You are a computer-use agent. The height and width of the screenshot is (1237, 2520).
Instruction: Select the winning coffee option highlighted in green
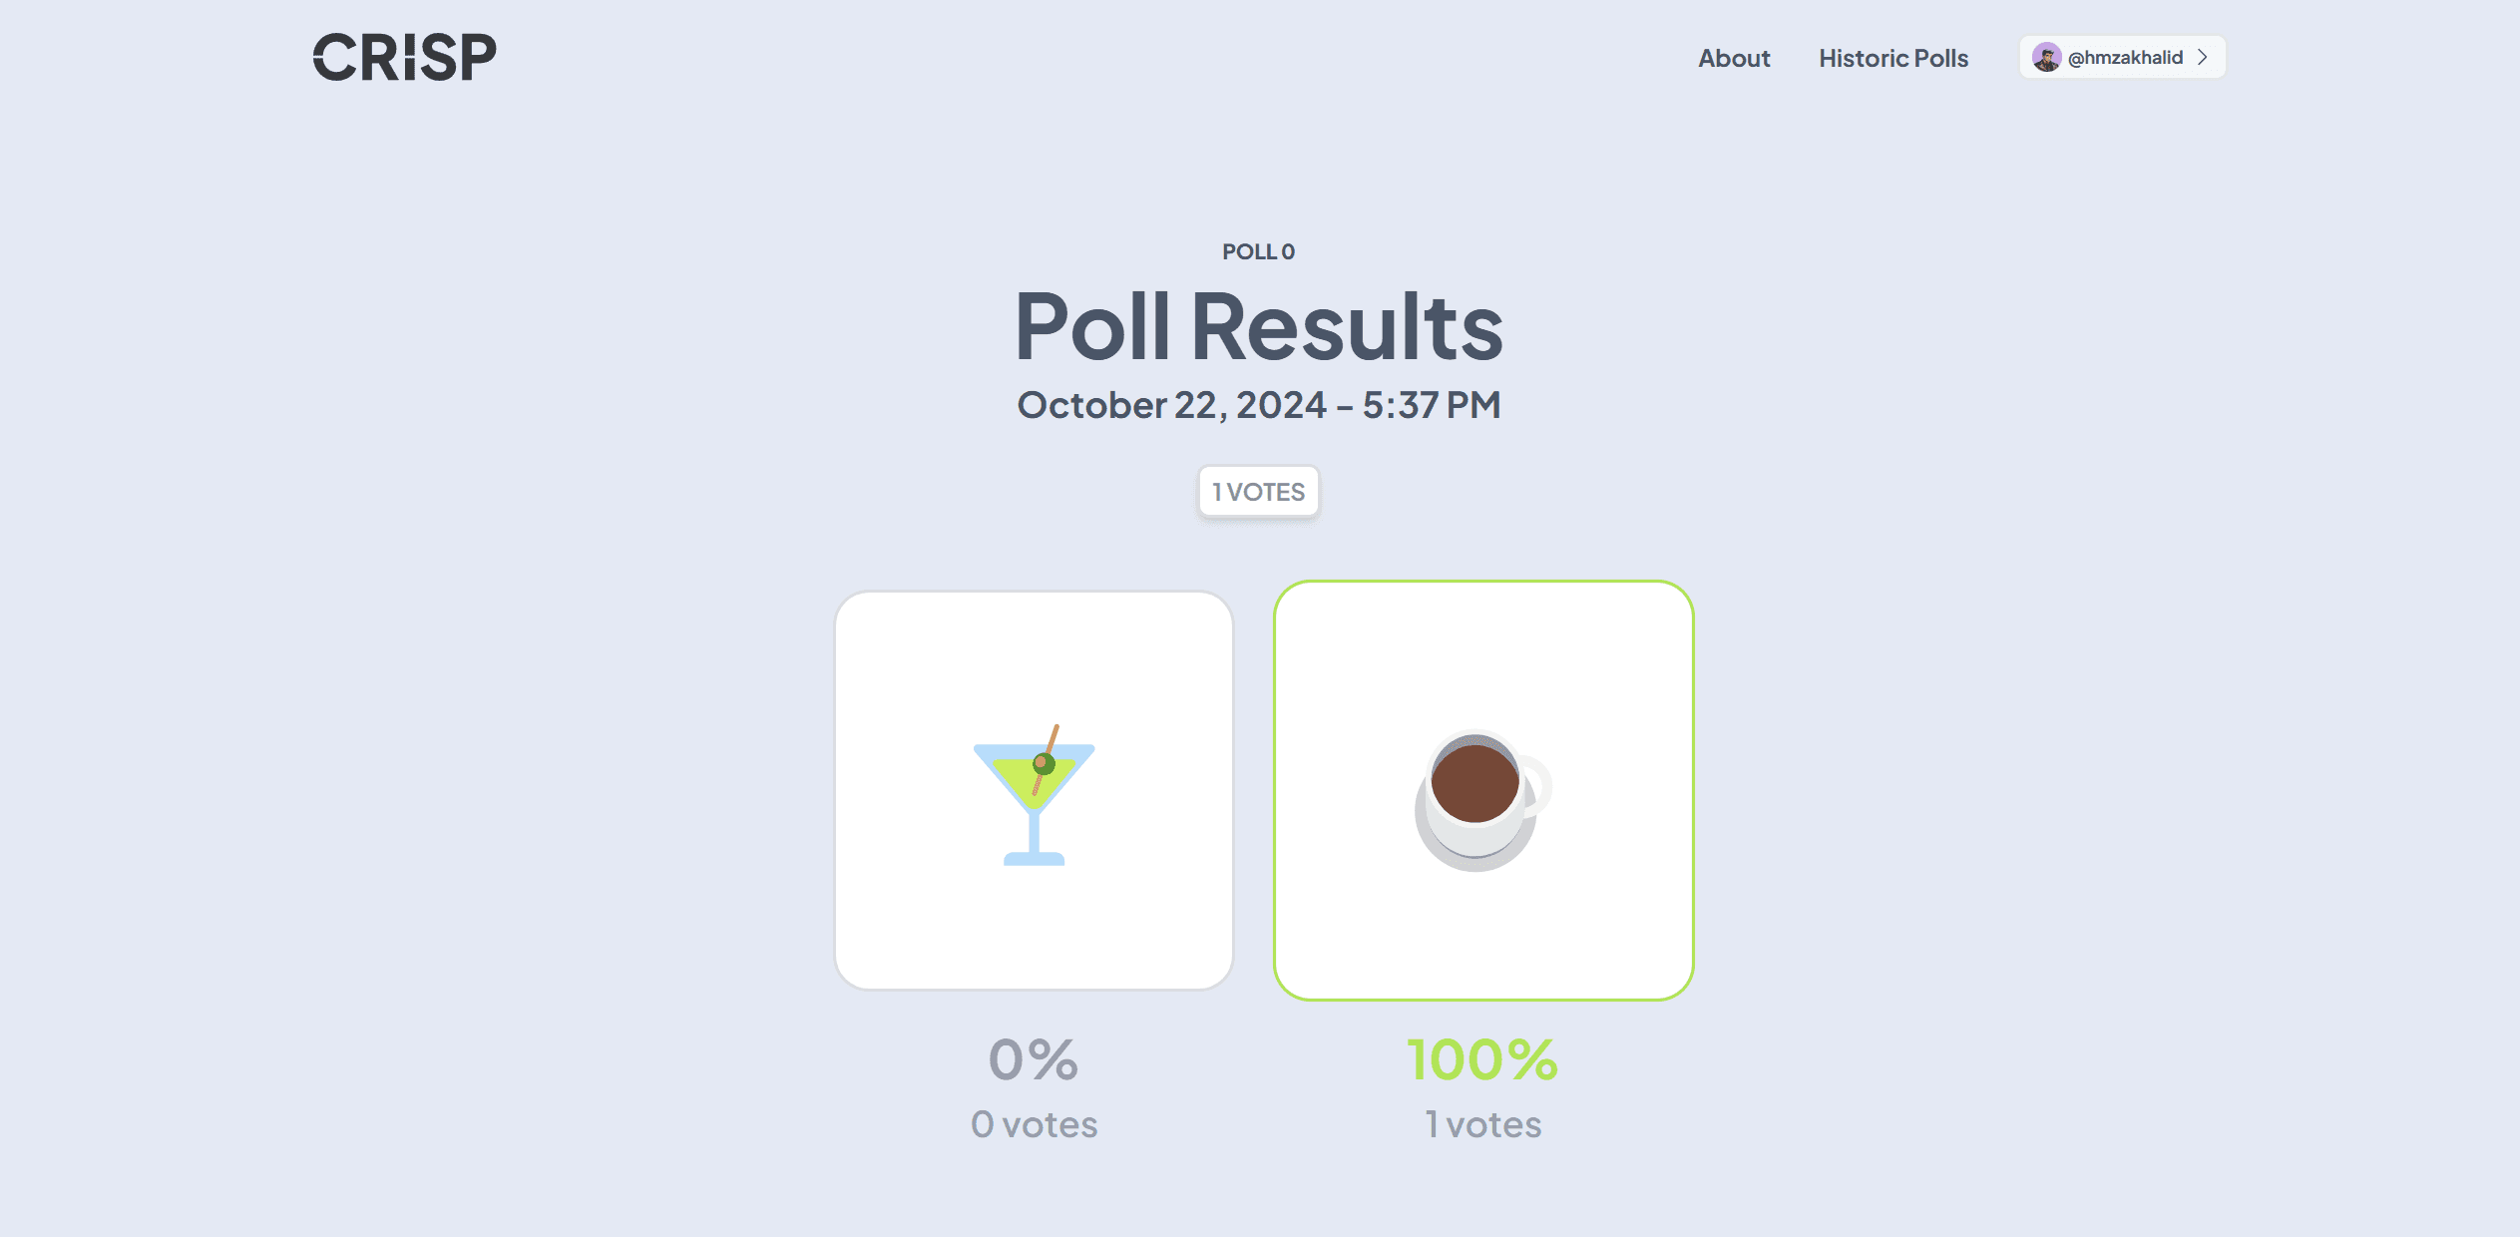(x=1482, y=788)
